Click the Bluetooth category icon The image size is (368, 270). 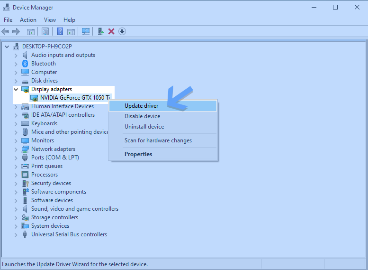click(x=25, y=64)
